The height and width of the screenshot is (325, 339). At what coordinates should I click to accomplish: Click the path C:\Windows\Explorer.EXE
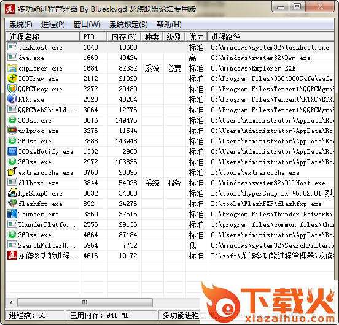(x=254, y=69)
